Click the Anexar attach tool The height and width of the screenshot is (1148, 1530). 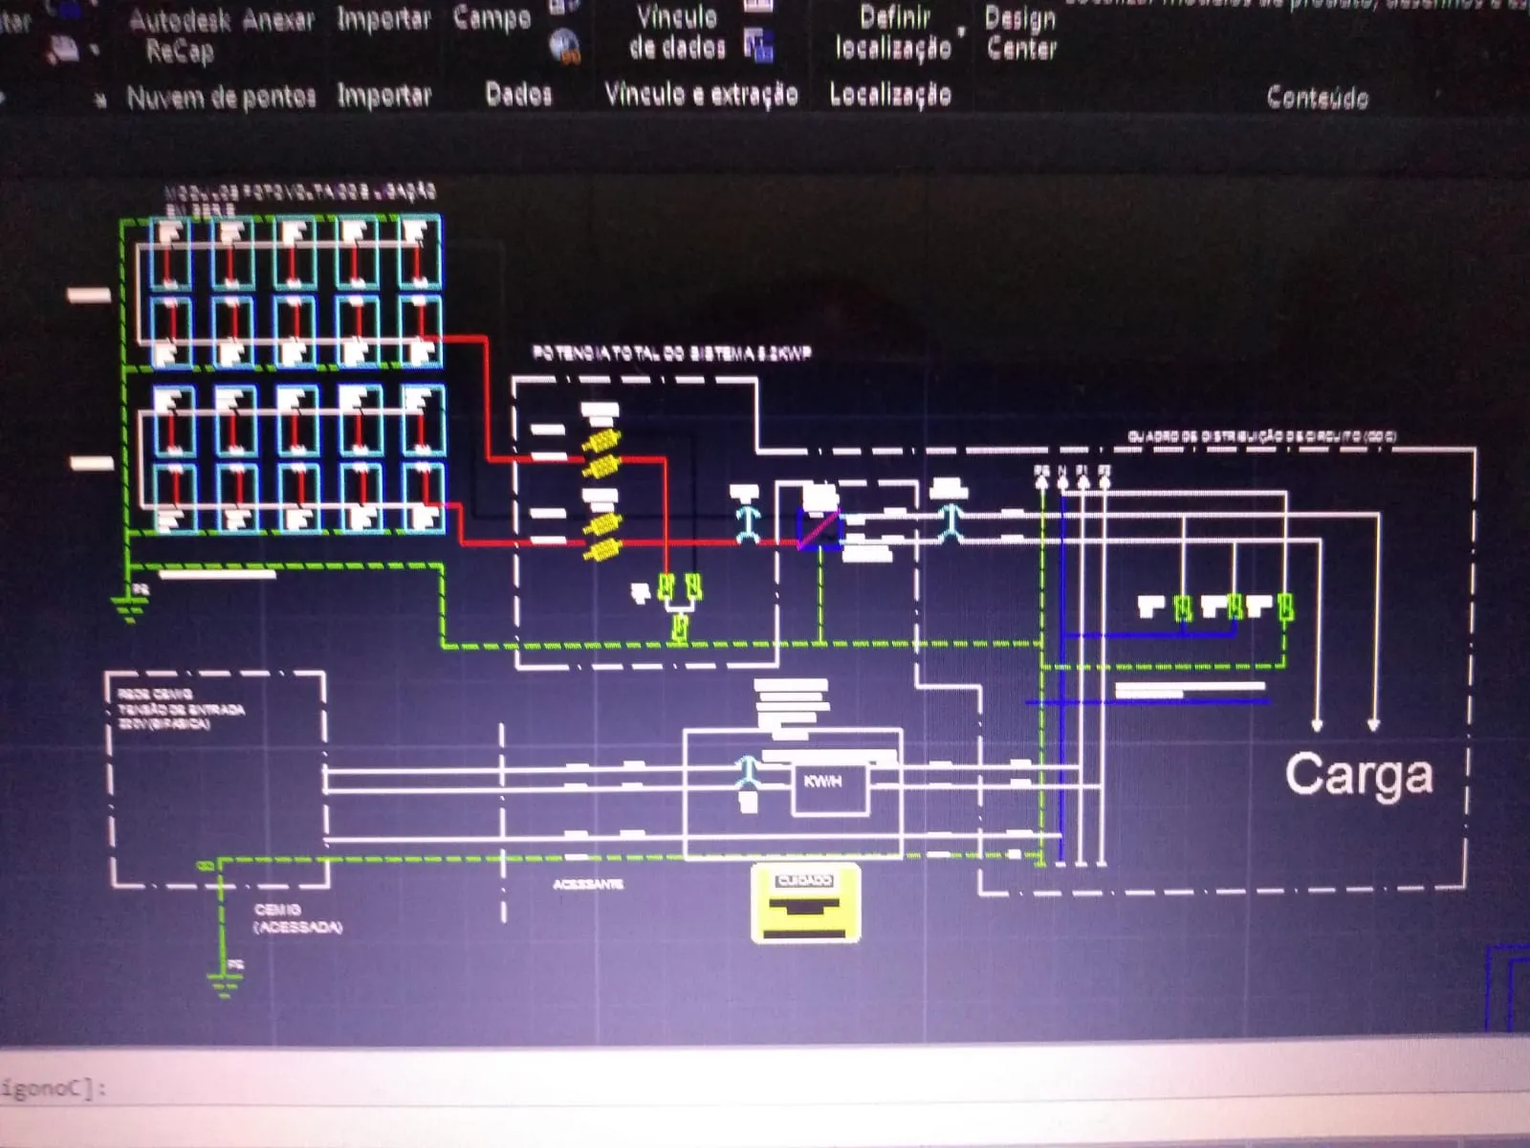pyautogui.click(x=277, y=20)
